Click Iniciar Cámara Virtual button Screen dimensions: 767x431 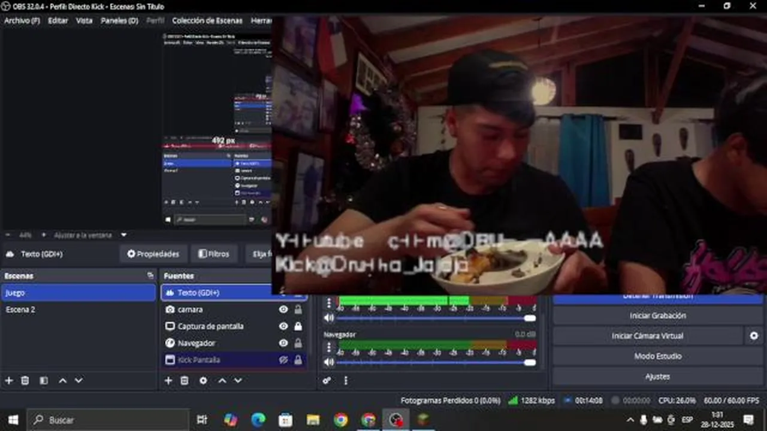click(x=647, y=336)
